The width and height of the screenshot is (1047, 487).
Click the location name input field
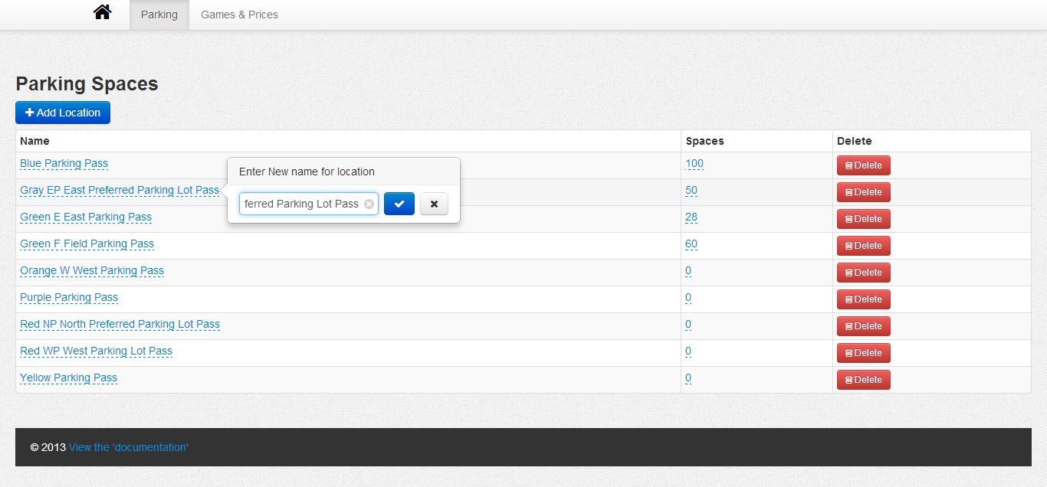(x=301, y=204)
